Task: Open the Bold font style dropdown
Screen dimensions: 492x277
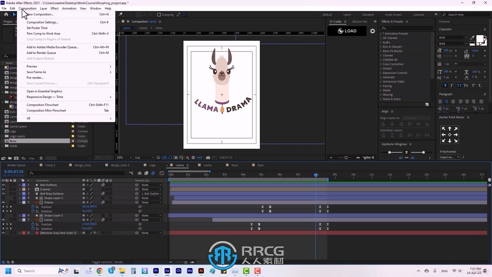Action: pyautogui.click(x=453, y=43)
